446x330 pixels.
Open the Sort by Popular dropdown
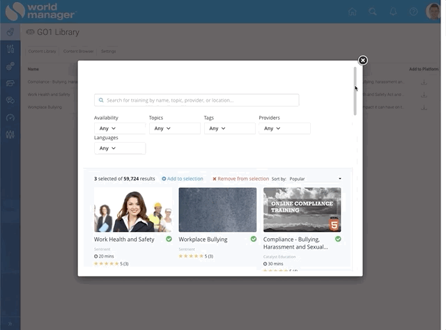point(315,179)
